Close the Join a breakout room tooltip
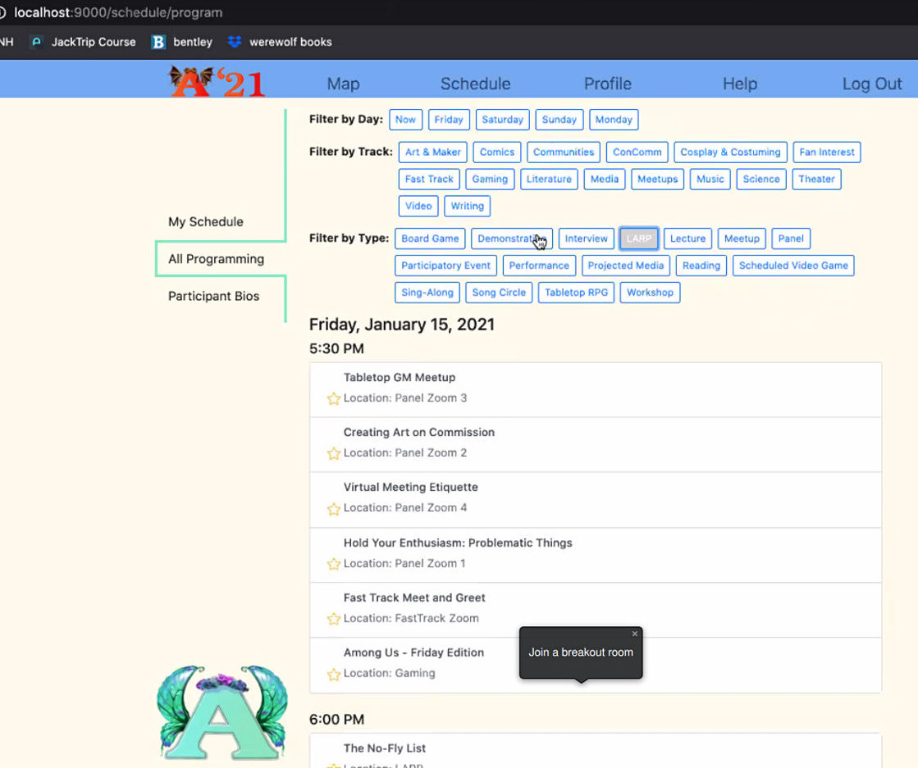The width and height of the screenshot is (918, 768). point(634,634)
